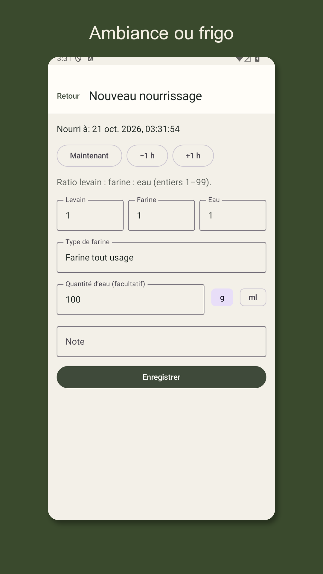Focus the Farine ratio field
This screenshot has height=574, width=323.
click(161, 215)
